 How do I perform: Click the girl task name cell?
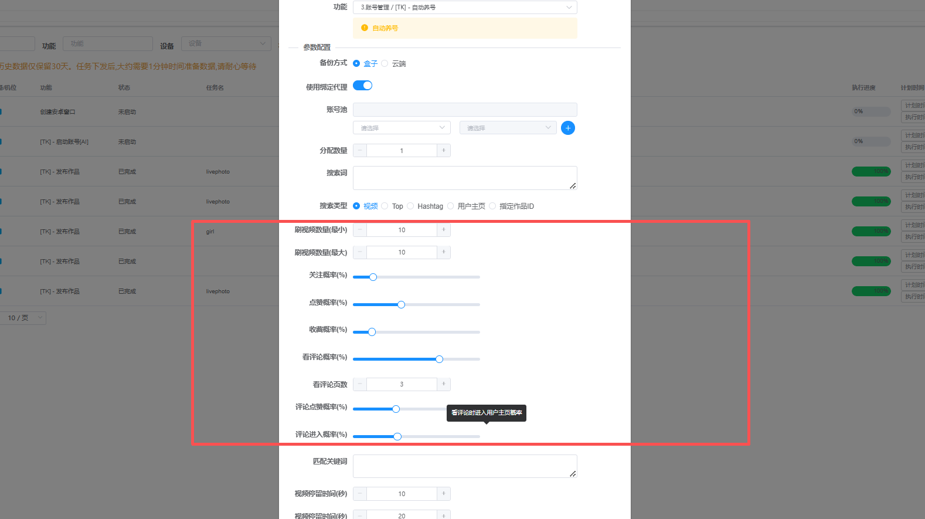210,232
